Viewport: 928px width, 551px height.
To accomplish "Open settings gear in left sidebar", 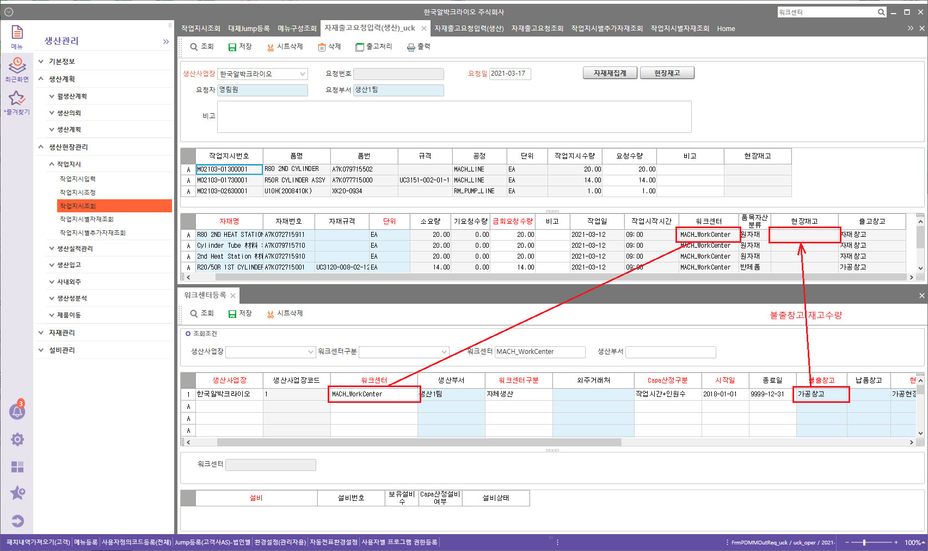I will [17, 439].
